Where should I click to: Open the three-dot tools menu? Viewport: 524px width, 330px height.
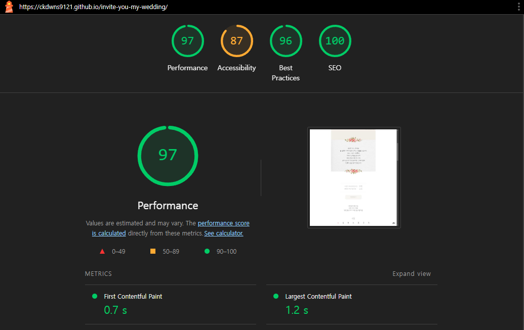click(518, 7)
